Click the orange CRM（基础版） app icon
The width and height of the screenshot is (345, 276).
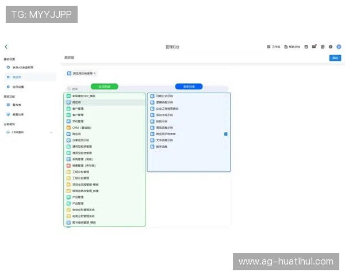click(68, 128)
